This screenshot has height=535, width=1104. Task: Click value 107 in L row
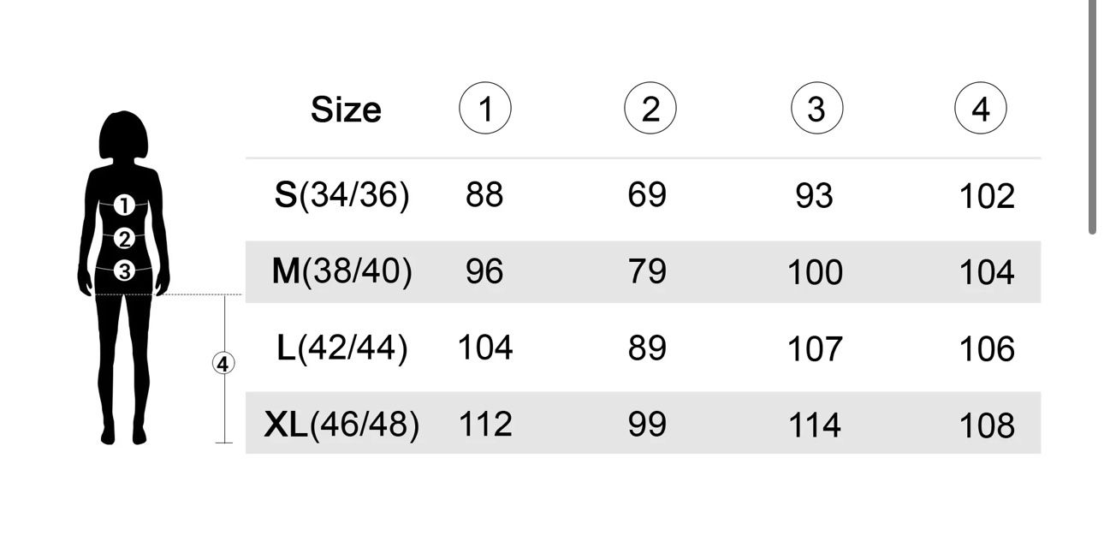coord(815,349)
